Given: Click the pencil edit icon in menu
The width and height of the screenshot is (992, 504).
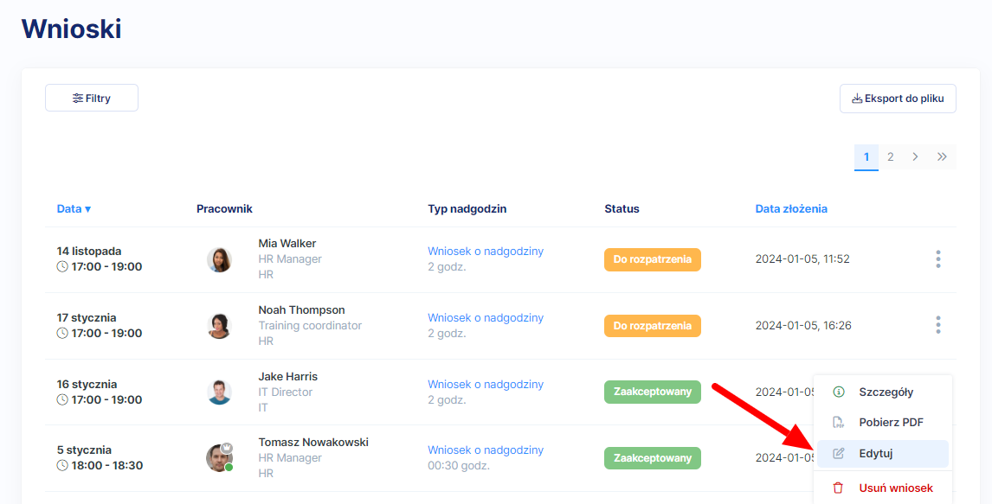Looking at the screenshot, I should (x=838, y=454).
